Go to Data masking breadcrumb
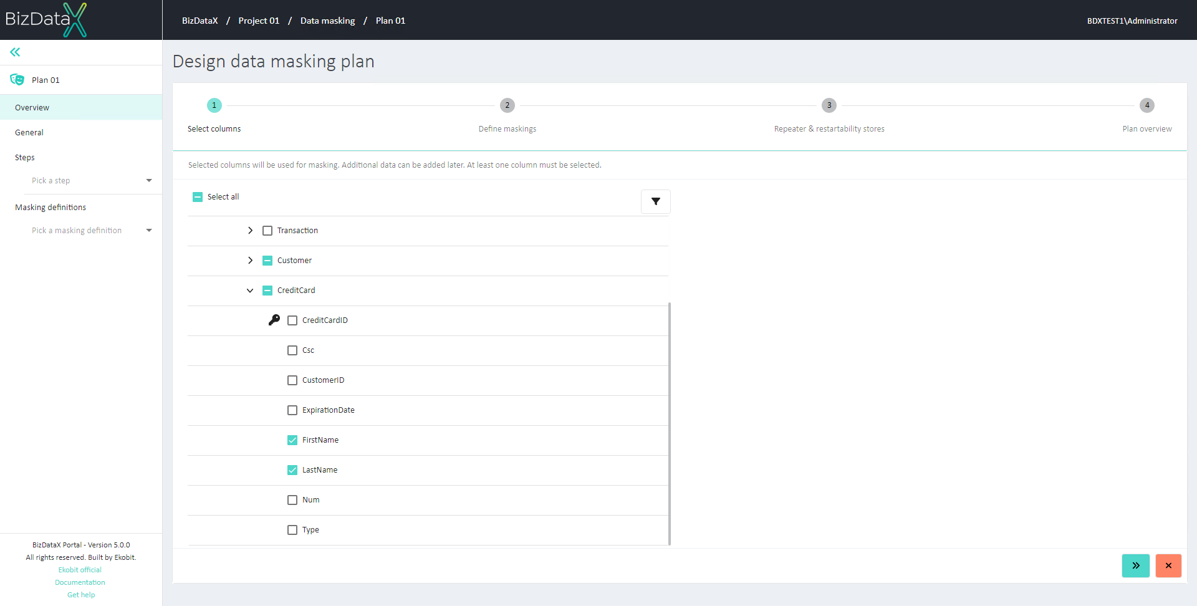1197x606 pixels. (x=327, y=21)
